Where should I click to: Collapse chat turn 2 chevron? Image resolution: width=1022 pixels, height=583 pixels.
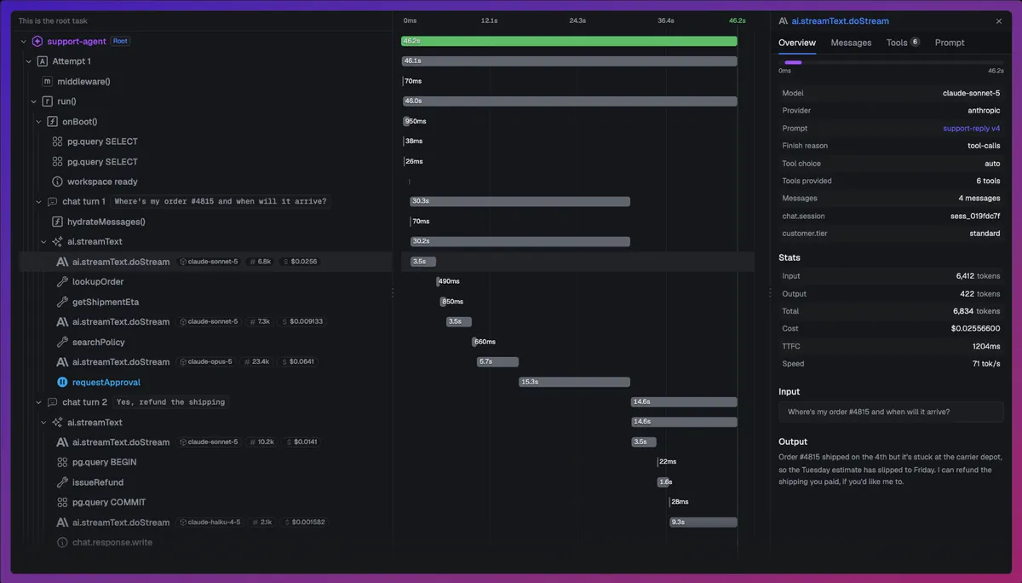(39, 402)
